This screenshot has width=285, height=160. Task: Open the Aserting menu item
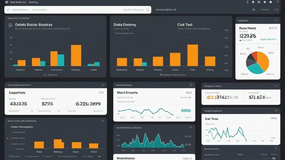tap(33, 2)
